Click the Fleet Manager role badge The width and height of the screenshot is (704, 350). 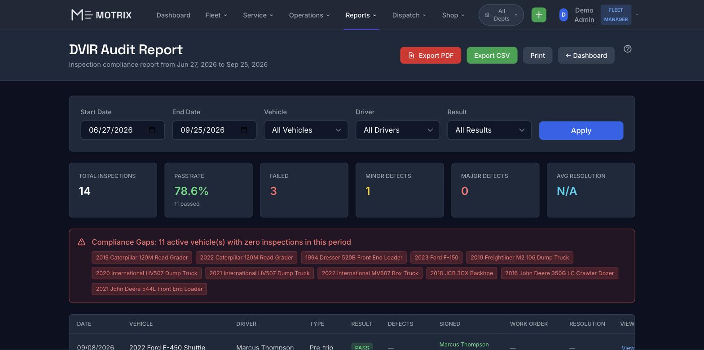tap(616, 15)
